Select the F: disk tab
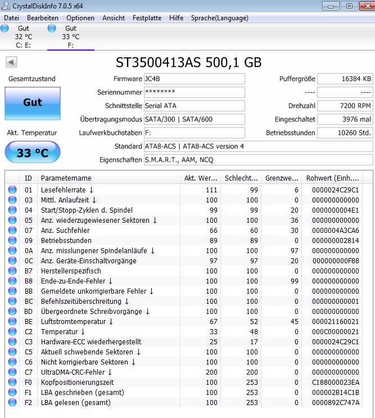 click(71, 37)
